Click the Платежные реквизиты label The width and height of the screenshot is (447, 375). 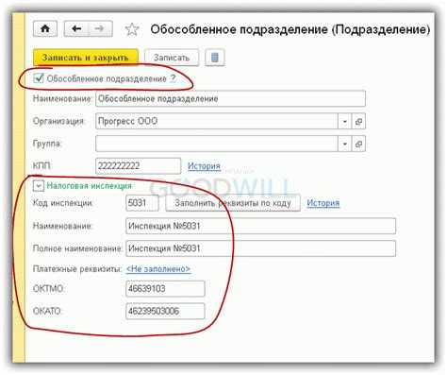pyautogui.click(x=77, y=269)
